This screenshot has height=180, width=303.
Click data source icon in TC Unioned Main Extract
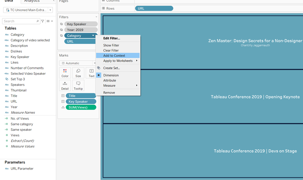pyautogui.click(x=7, y=10)
